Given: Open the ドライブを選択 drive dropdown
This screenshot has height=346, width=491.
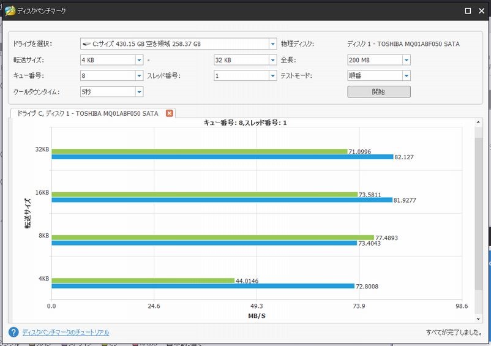Looking at the screenshot, I should (272, 44).
